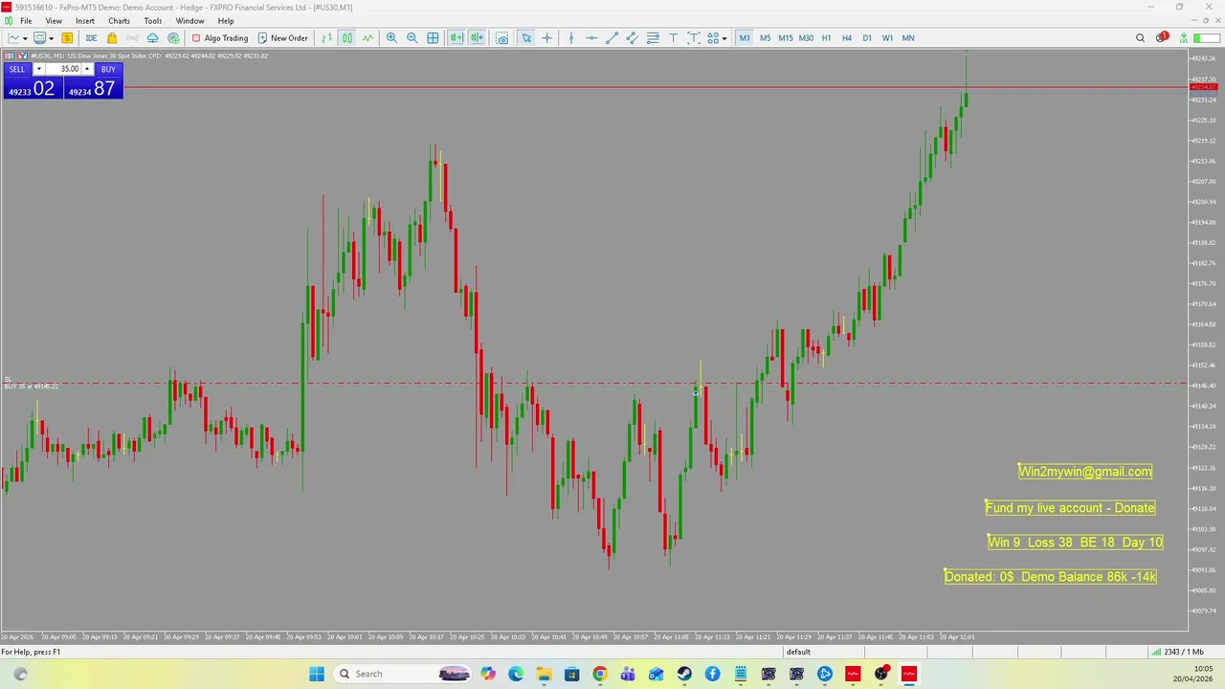Screen dimensions: 1225x689
Task: Click the lot volume field showing 35.00
Action: (63, 69)
